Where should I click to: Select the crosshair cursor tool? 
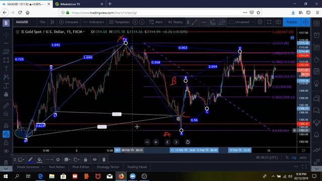[x=6, y=35]
